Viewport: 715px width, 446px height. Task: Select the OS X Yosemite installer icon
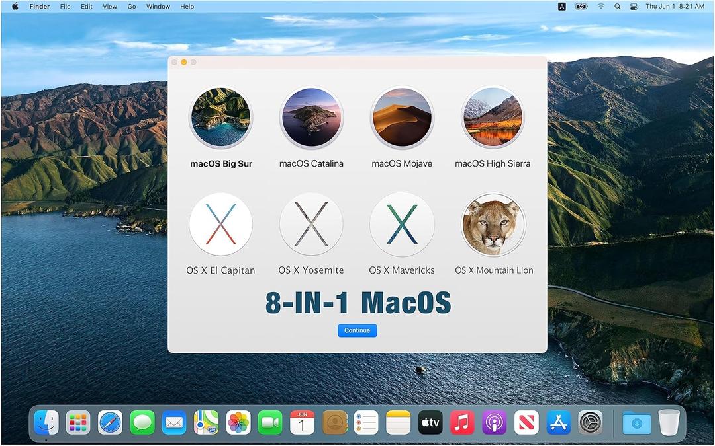pyautogui.click(x=311, y=223)
